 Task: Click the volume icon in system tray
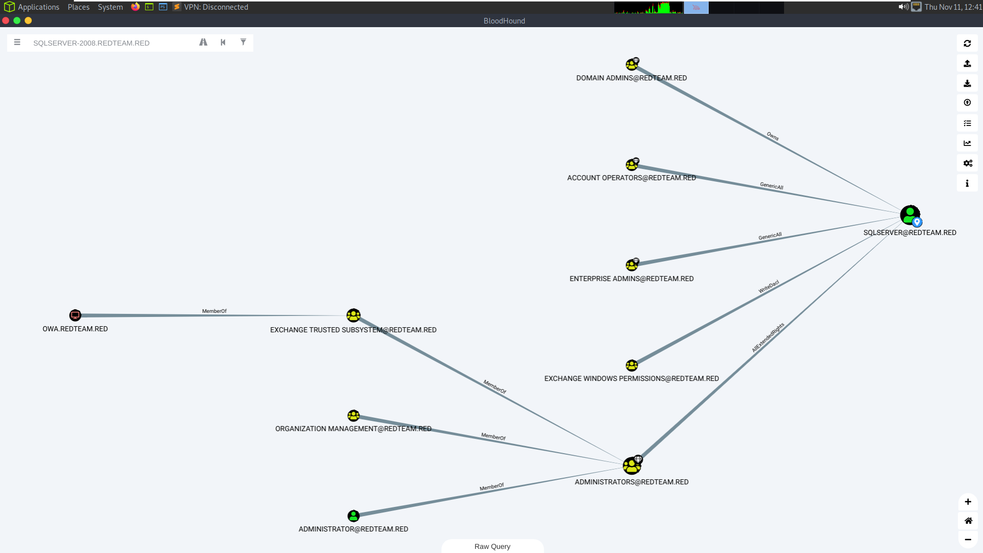click(903, 7)
